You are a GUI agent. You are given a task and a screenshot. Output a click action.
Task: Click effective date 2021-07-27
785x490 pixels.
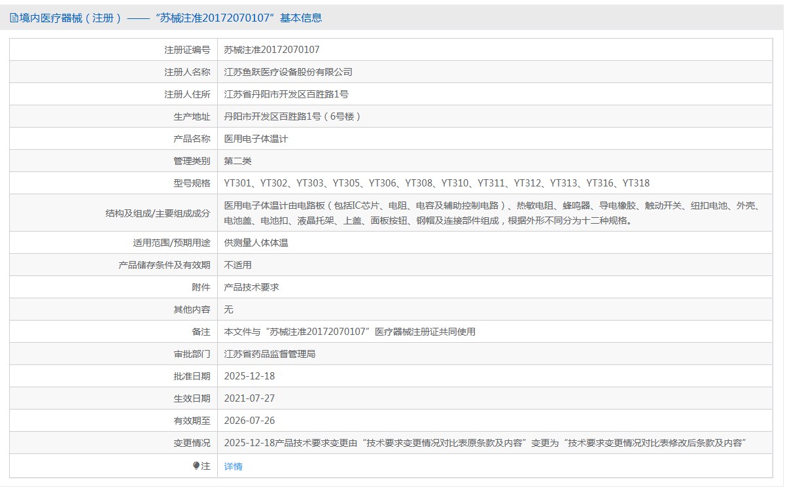click(x=249, y=398)
